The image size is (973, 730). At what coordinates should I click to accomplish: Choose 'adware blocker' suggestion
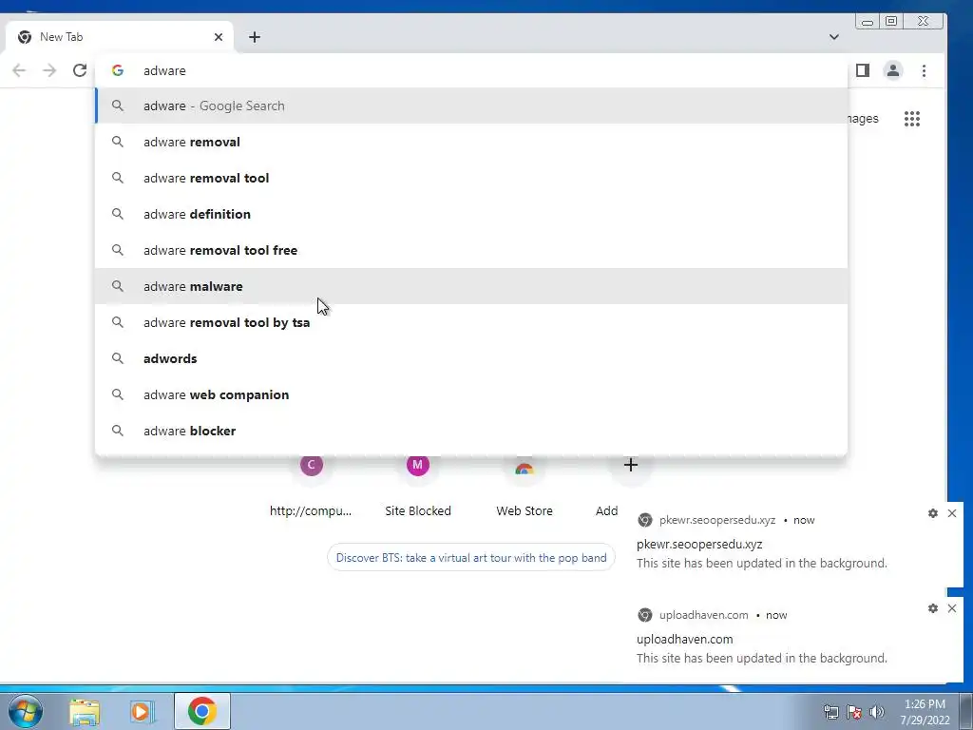point(471,431)
